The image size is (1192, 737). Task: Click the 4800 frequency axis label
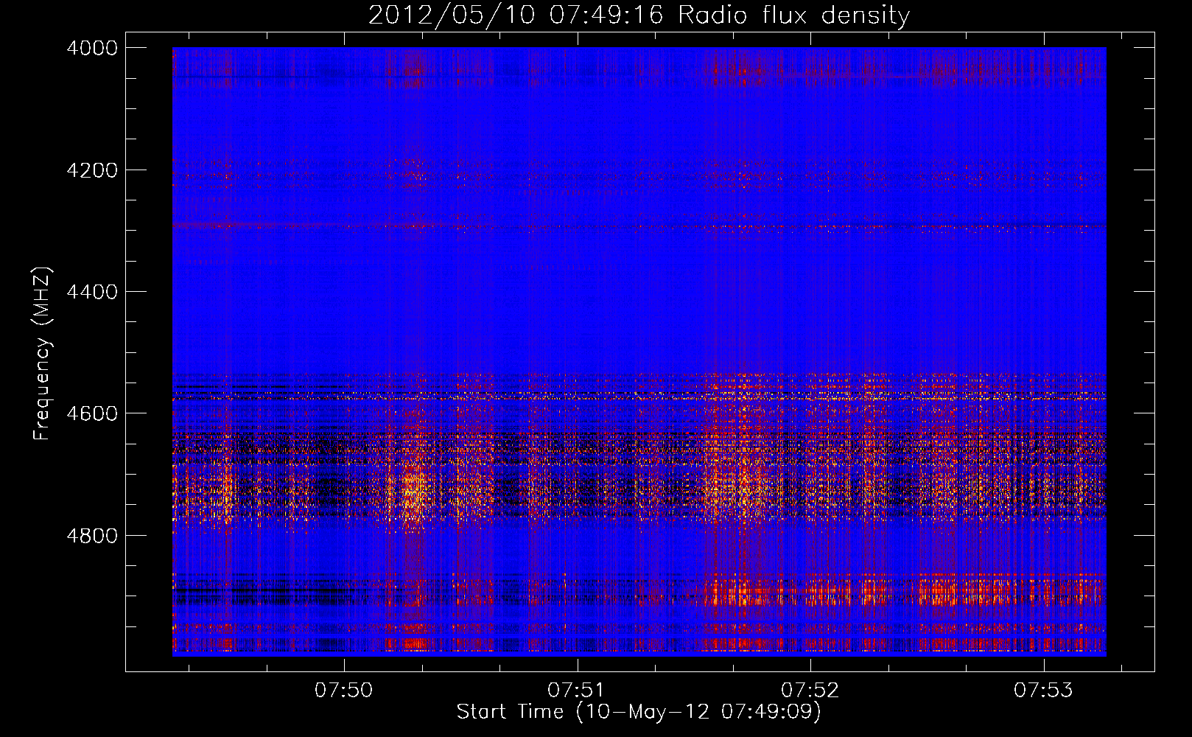pyautogui.click(x=92, y=536)
